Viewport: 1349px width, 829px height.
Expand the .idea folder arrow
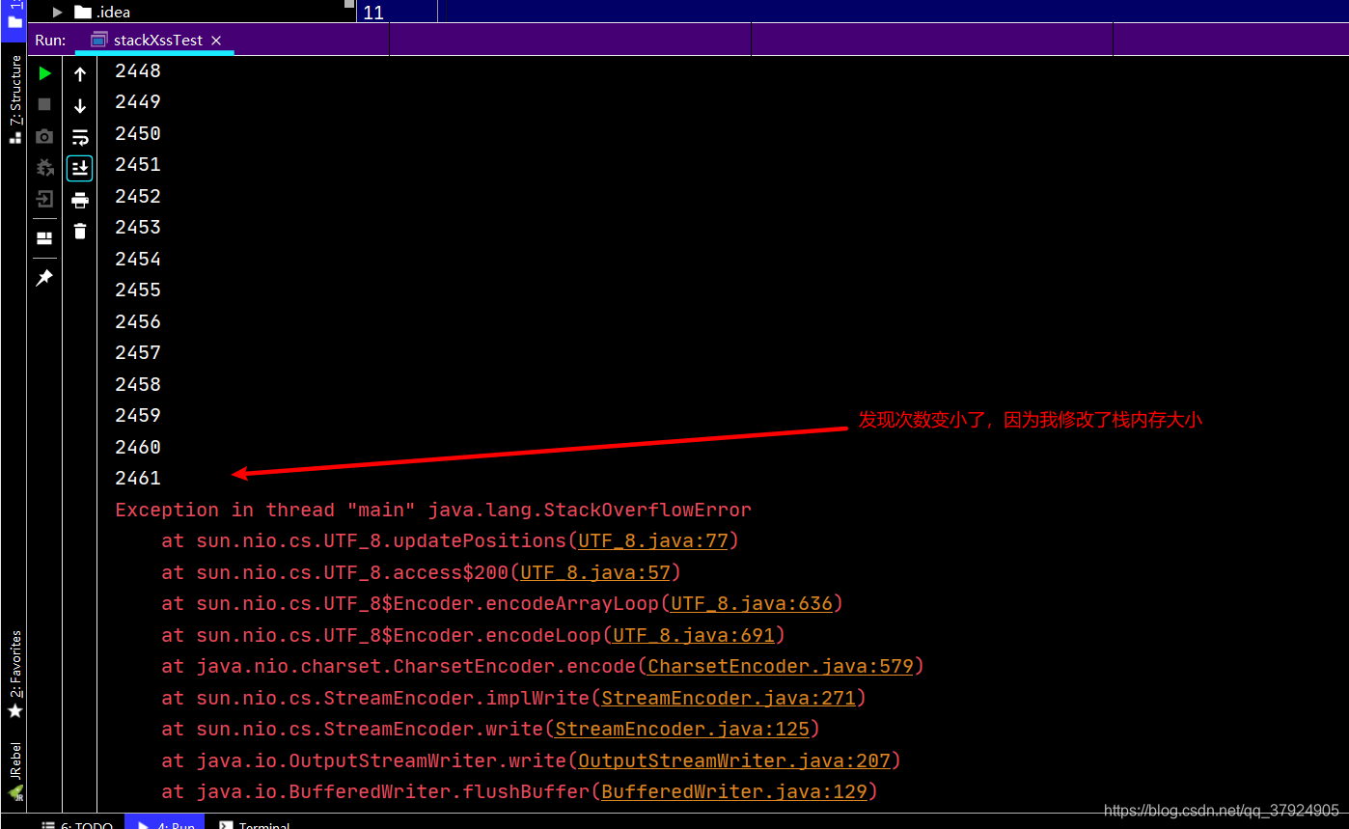(58, 12)
